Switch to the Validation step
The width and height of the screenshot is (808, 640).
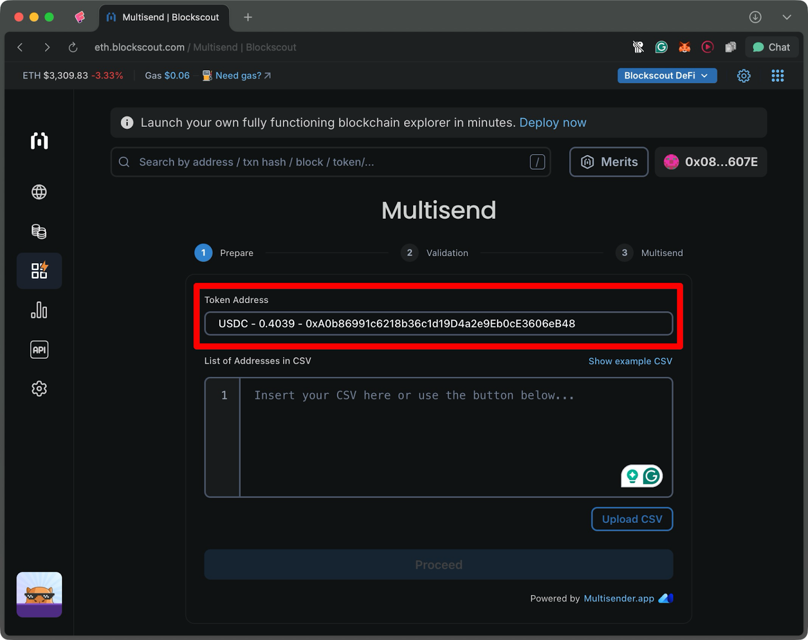point(434,253)
